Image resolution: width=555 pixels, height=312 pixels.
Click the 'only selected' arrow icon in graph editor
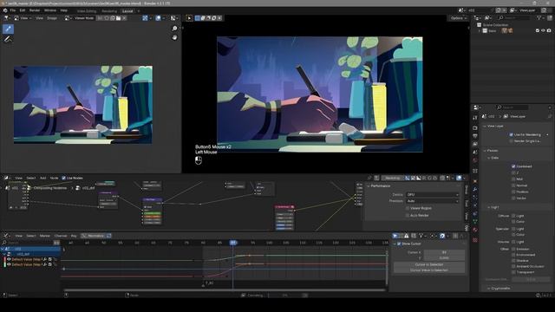(395, 236)
